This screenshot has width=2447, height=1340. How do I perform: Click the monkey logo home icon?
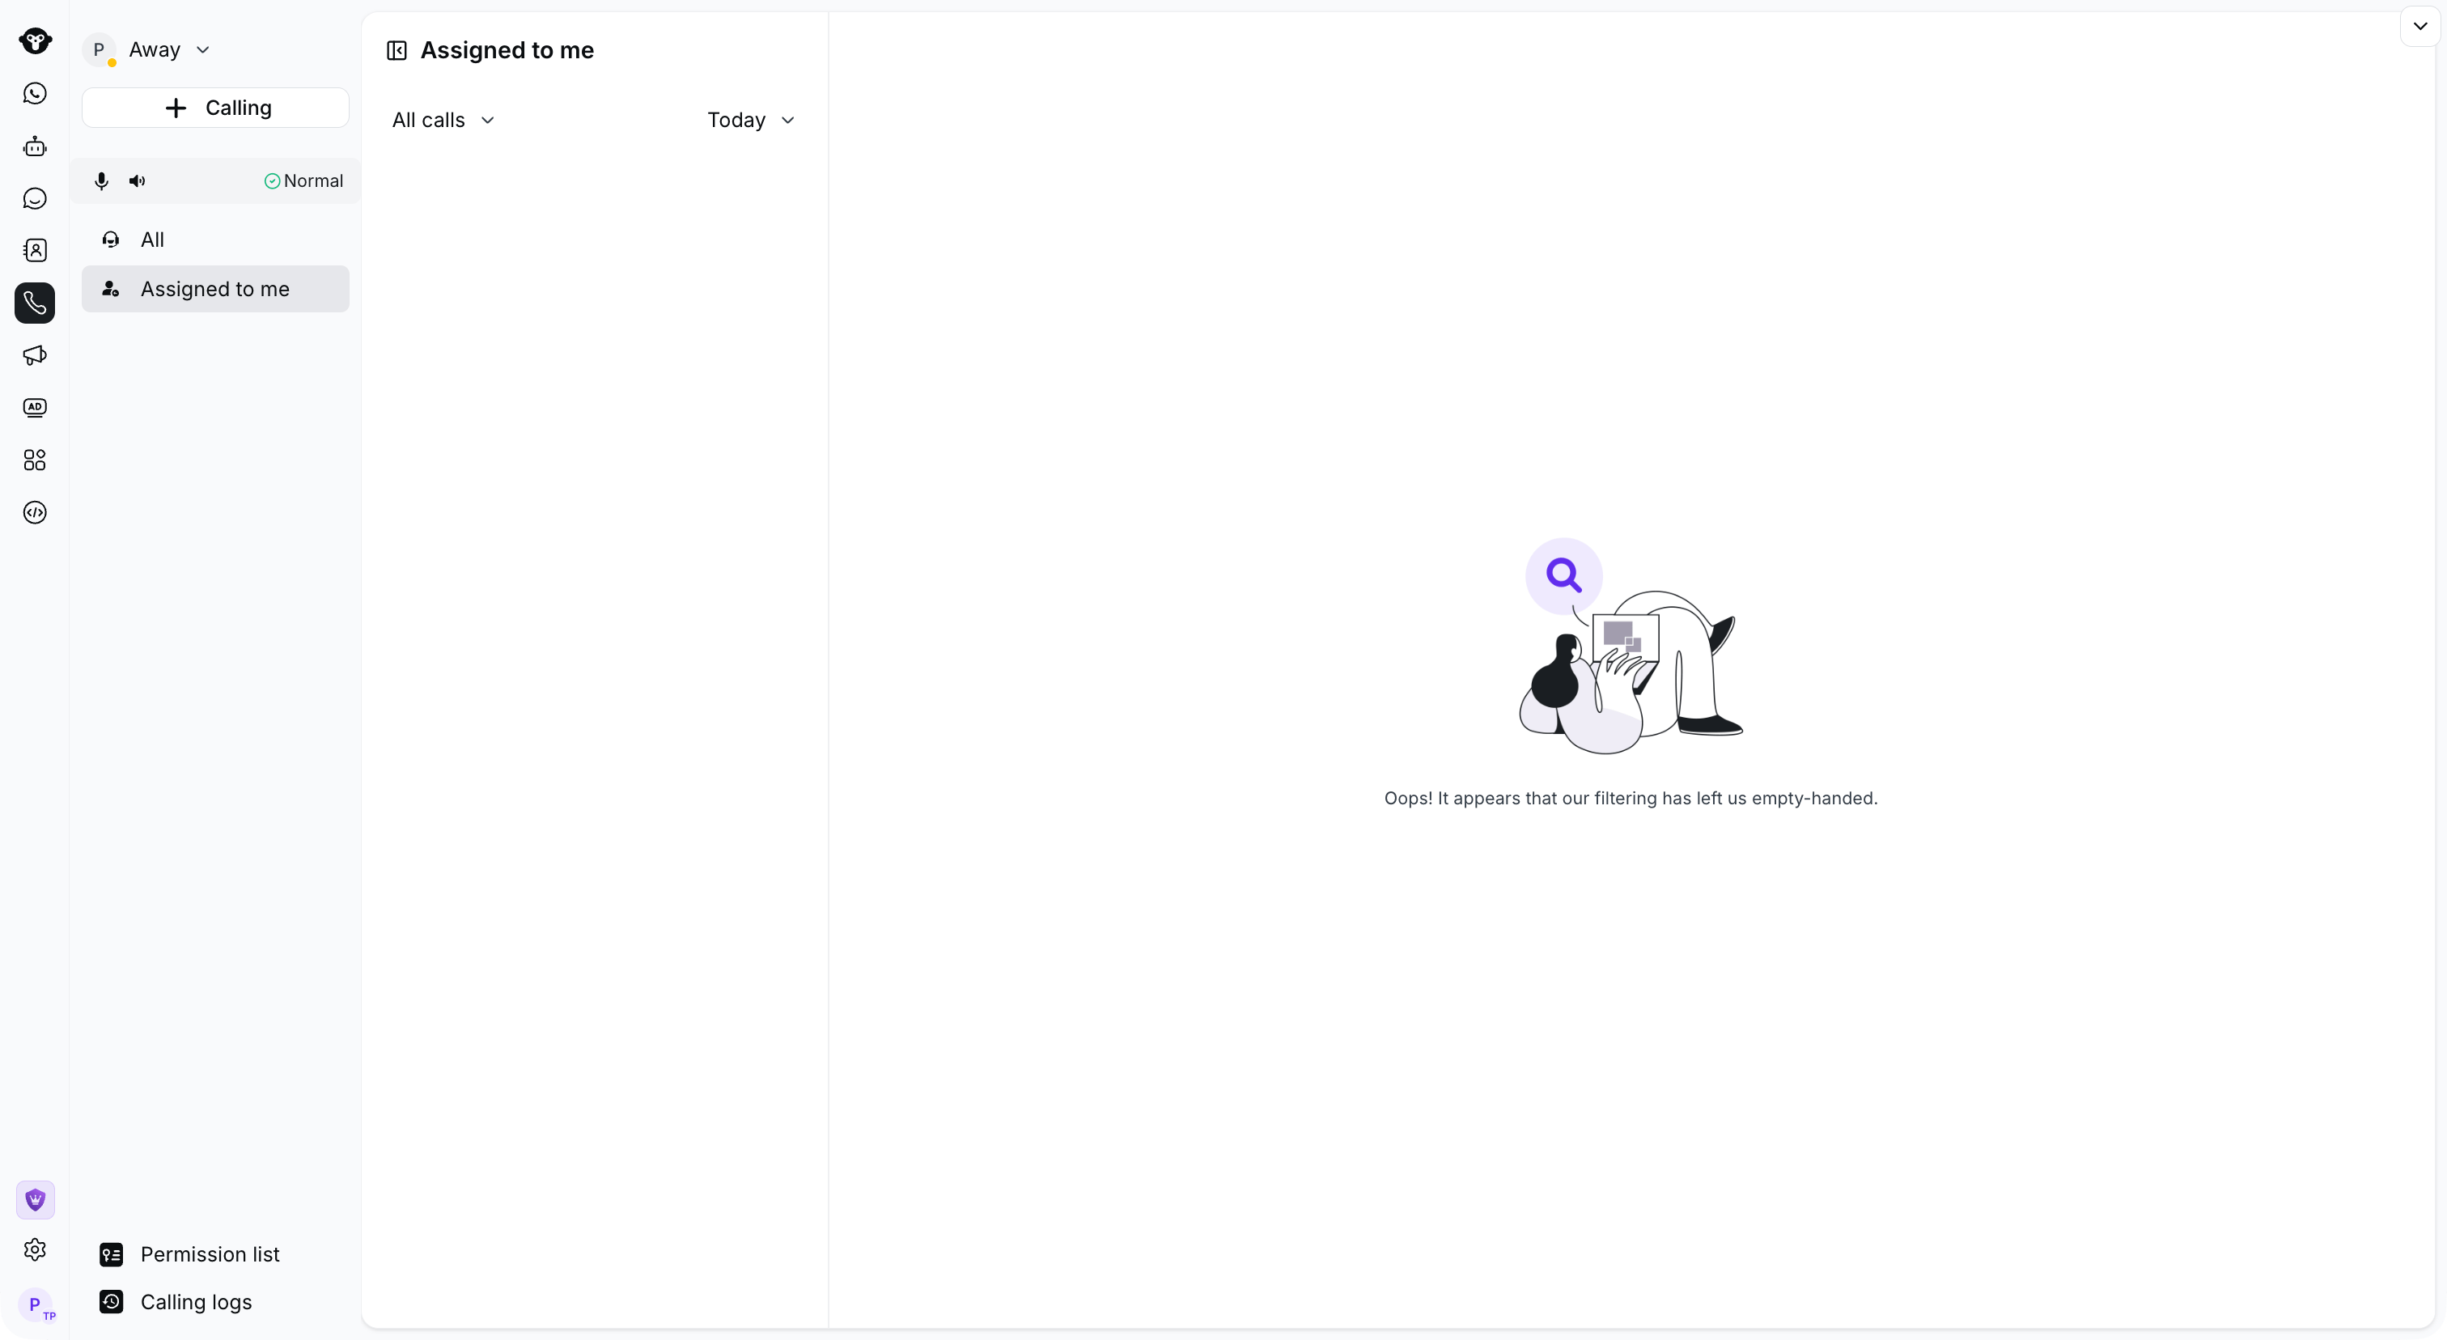point(35,40)
